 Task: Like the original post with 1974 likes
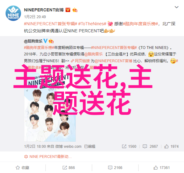pos(171,146)
